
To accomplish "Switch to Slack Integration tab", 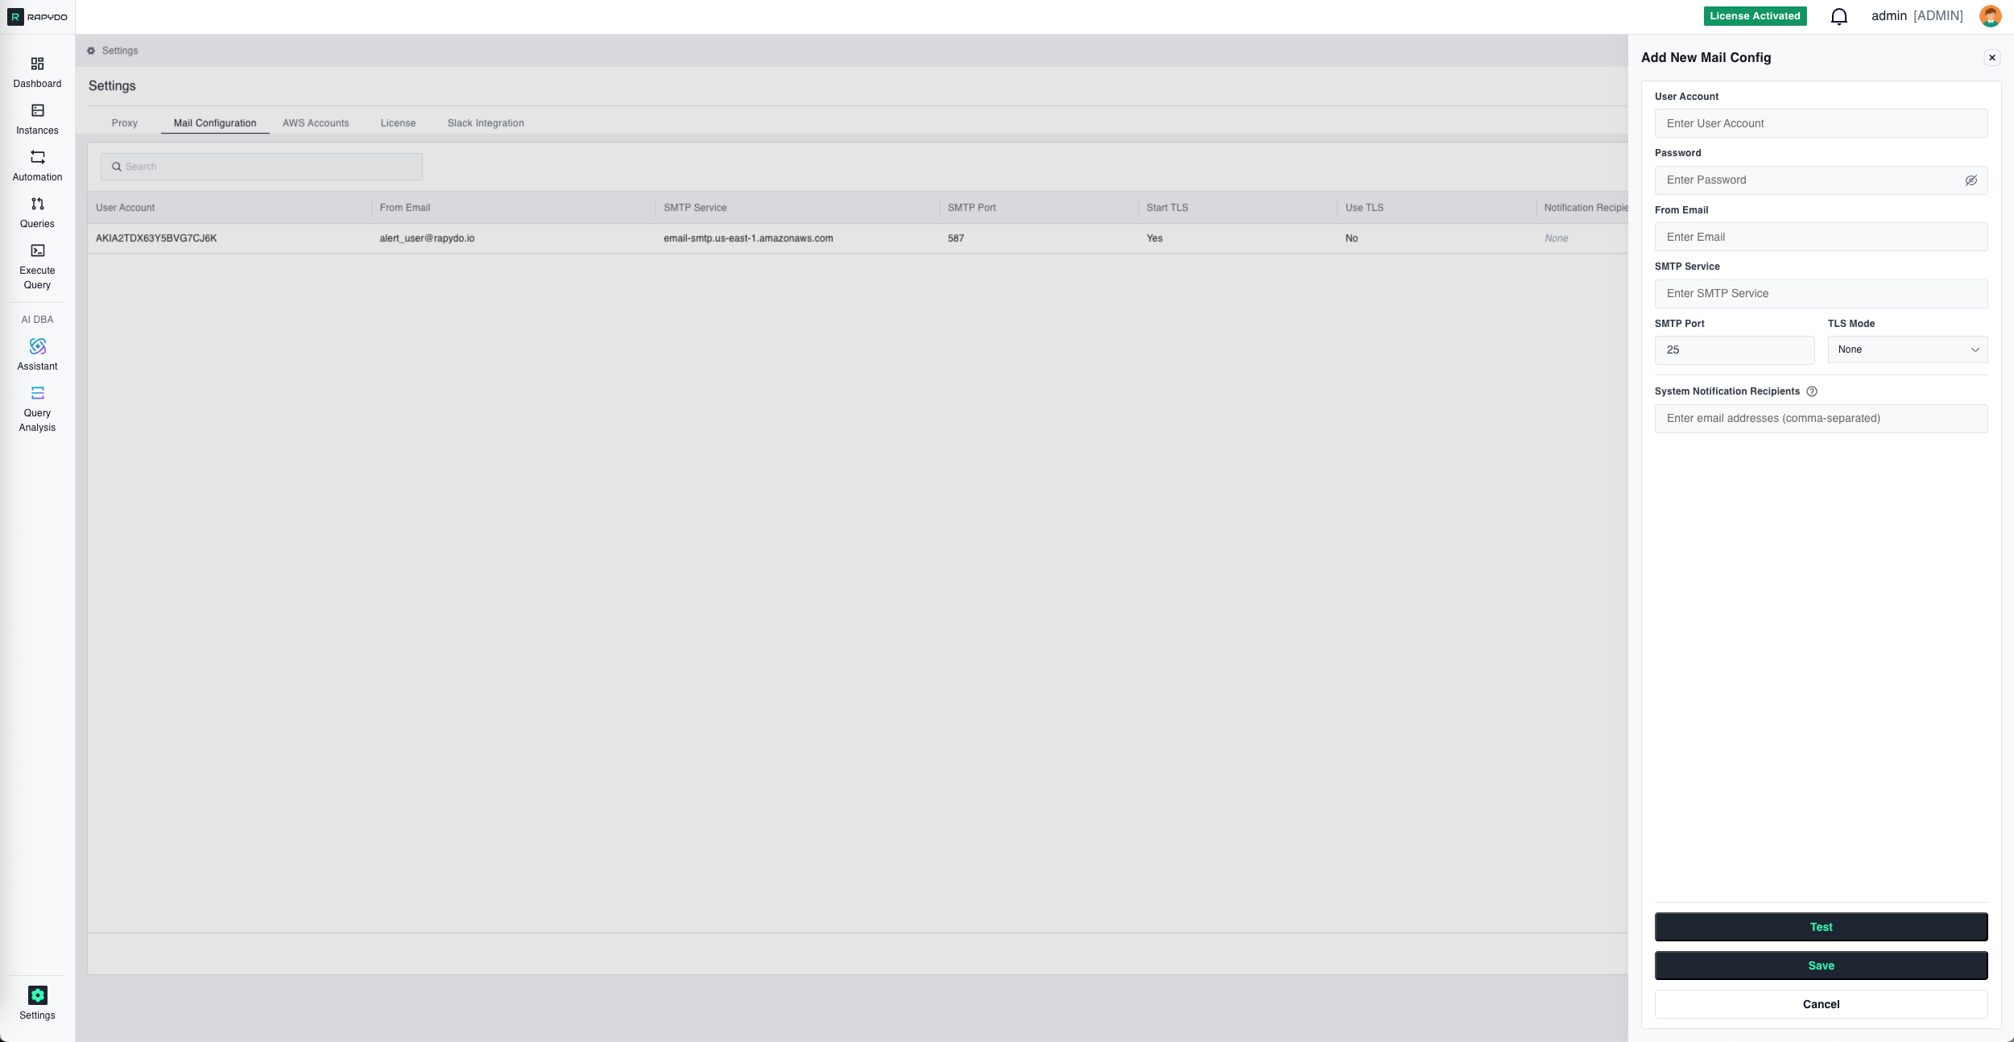I will [x=485, y=122].
